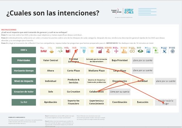The width and height of the screenshot is (182, 128).
Task: Select the Su Rol category label
Action: coord(24,102)
